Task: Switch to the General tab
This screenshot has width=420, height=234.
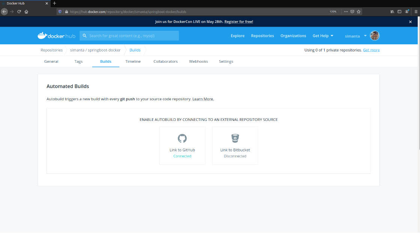Action: pyautogui.click(x=51, y=61)
